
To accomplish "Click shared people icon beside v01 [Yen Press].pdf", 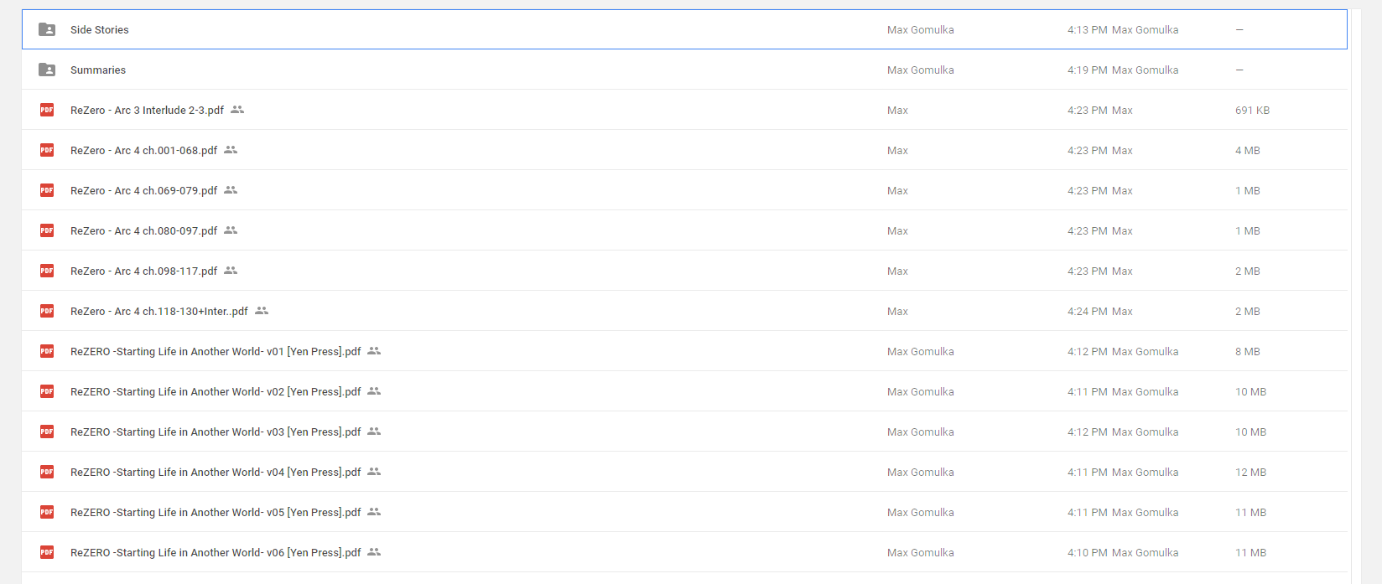I will coord(374,351).
